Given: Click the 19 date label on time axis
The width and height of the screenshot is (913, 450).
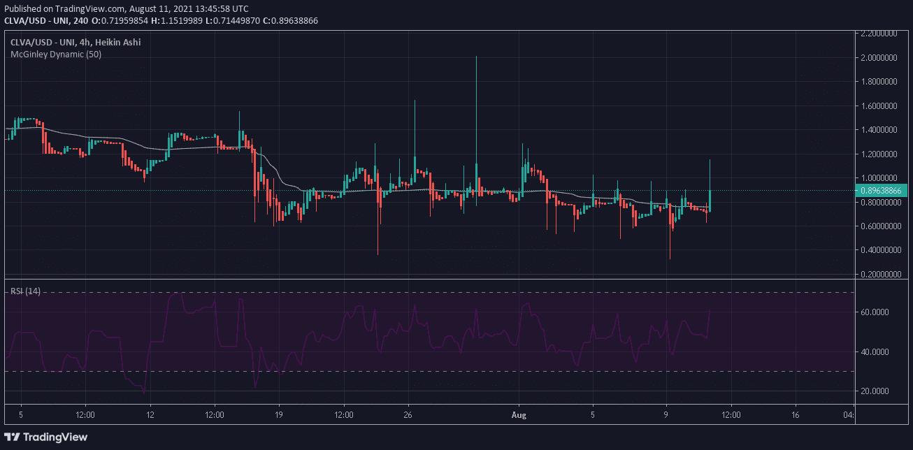Looking at the screenshot, I should [x=279, y=413].
